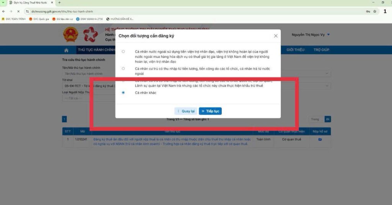Viewport: 392px width, 205px height.
Task: Choose "Cá nhân cư trú có thu nhập" radio option
Action: pyautogui.click(x=123, y=68)
